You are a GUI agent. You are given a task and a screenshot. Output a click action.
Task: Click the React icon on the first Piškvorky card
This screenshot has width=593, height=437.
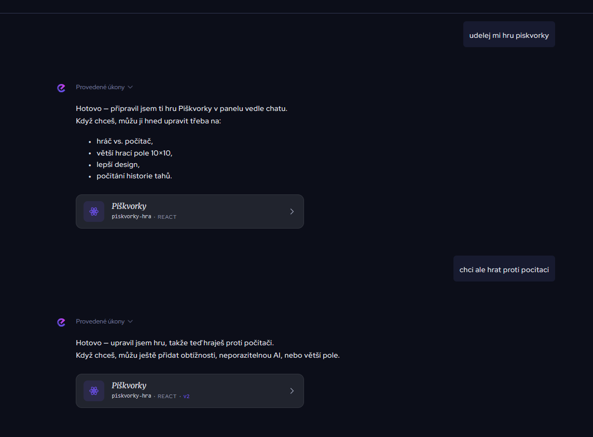tap(94, 212)
